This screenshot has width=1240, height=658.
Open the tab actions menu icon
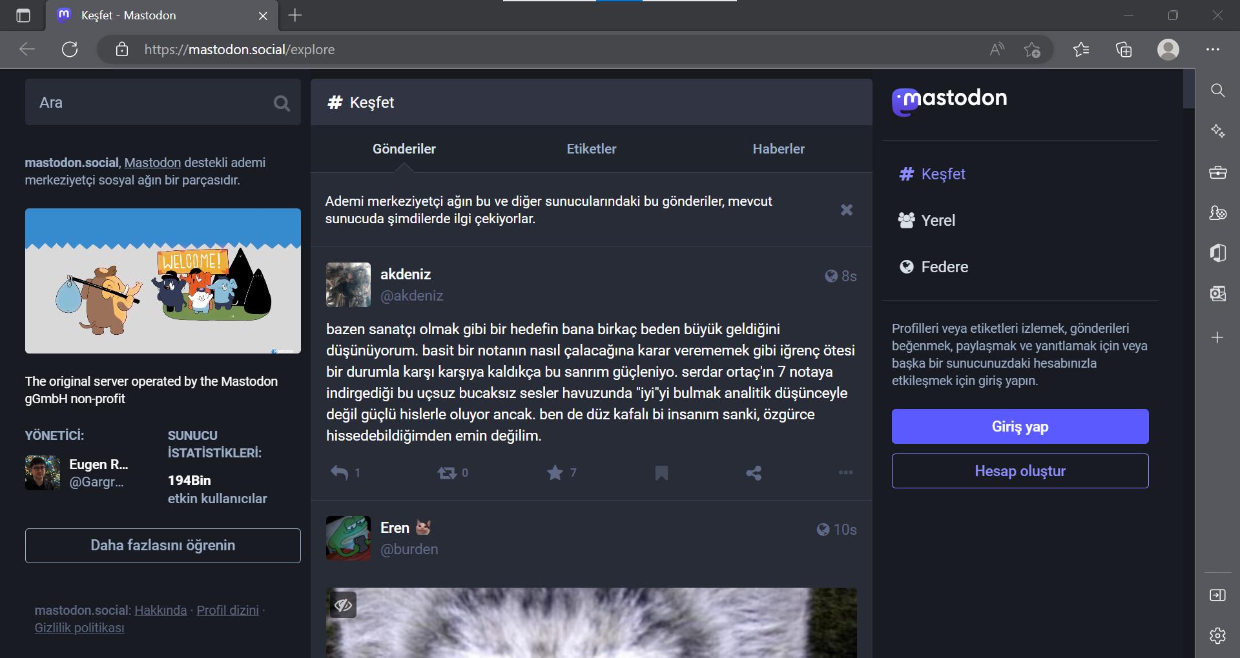pos(23,15)
